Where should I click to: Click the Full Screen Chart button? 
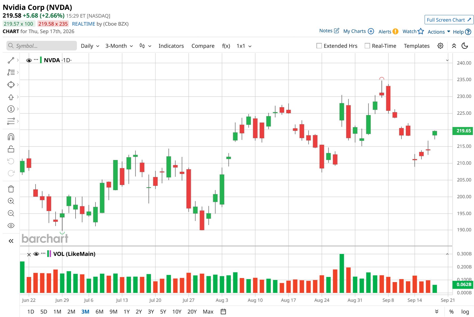449,20
